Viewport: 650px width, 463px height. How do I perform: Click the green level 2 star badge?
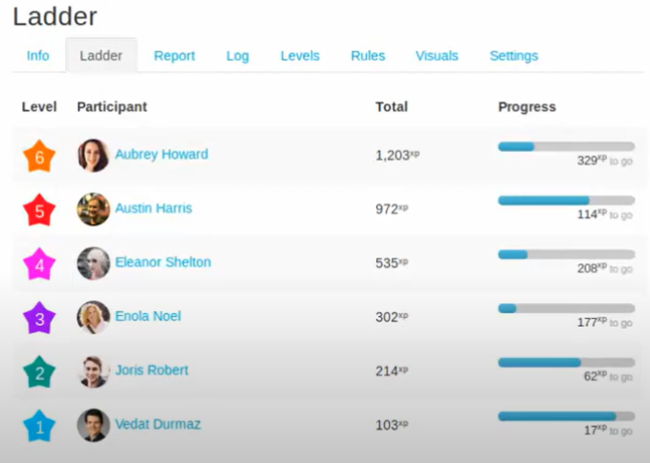[39, 372]
